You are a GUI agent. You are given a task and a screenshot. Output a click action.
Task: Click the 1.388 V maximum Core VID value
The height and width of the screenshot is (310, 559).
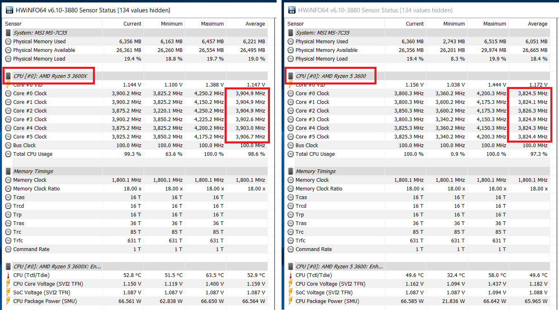[215, 85]
